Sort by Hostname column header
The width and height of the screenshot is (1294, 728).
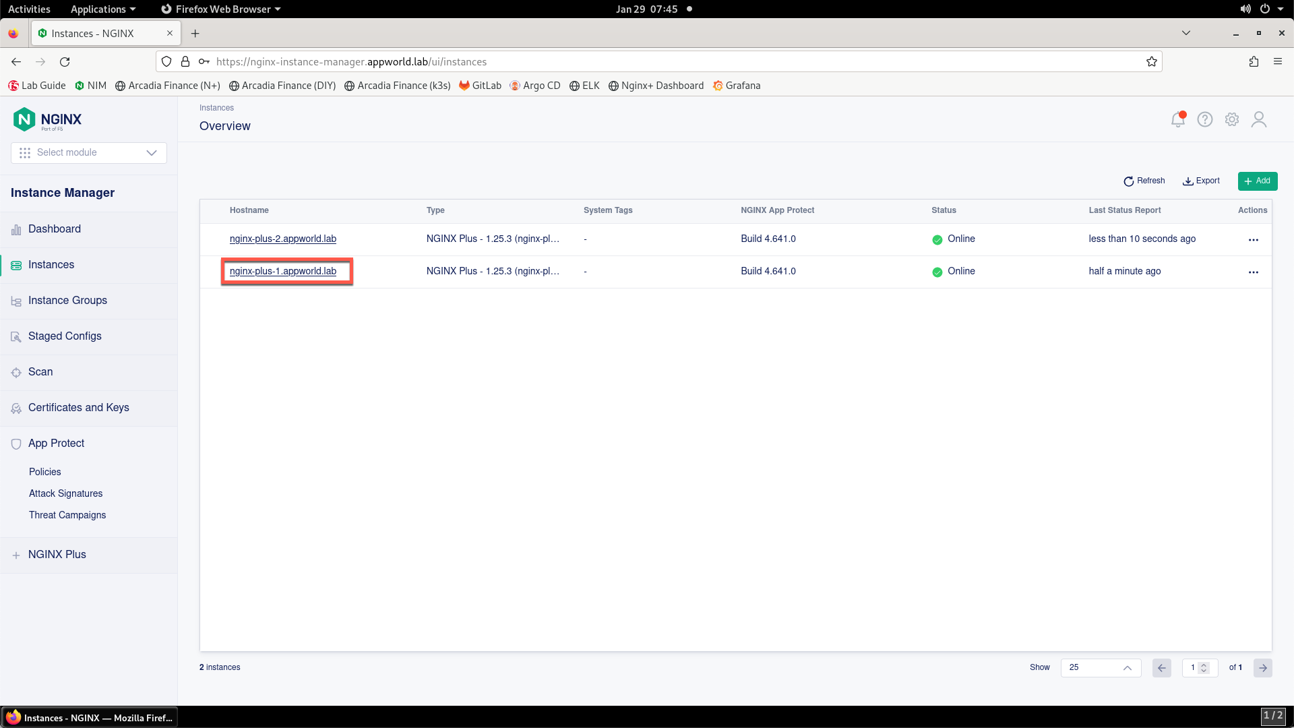click(249, 210)
